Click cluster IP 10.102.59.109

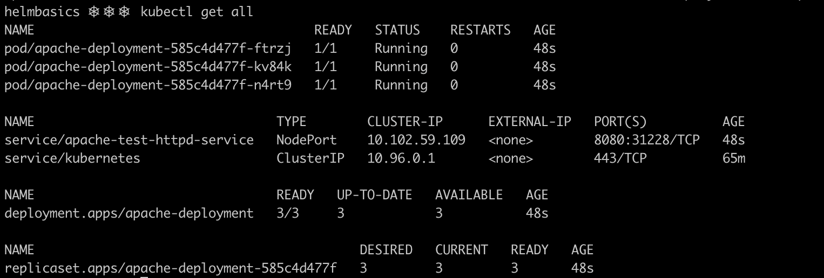(416, 141)
